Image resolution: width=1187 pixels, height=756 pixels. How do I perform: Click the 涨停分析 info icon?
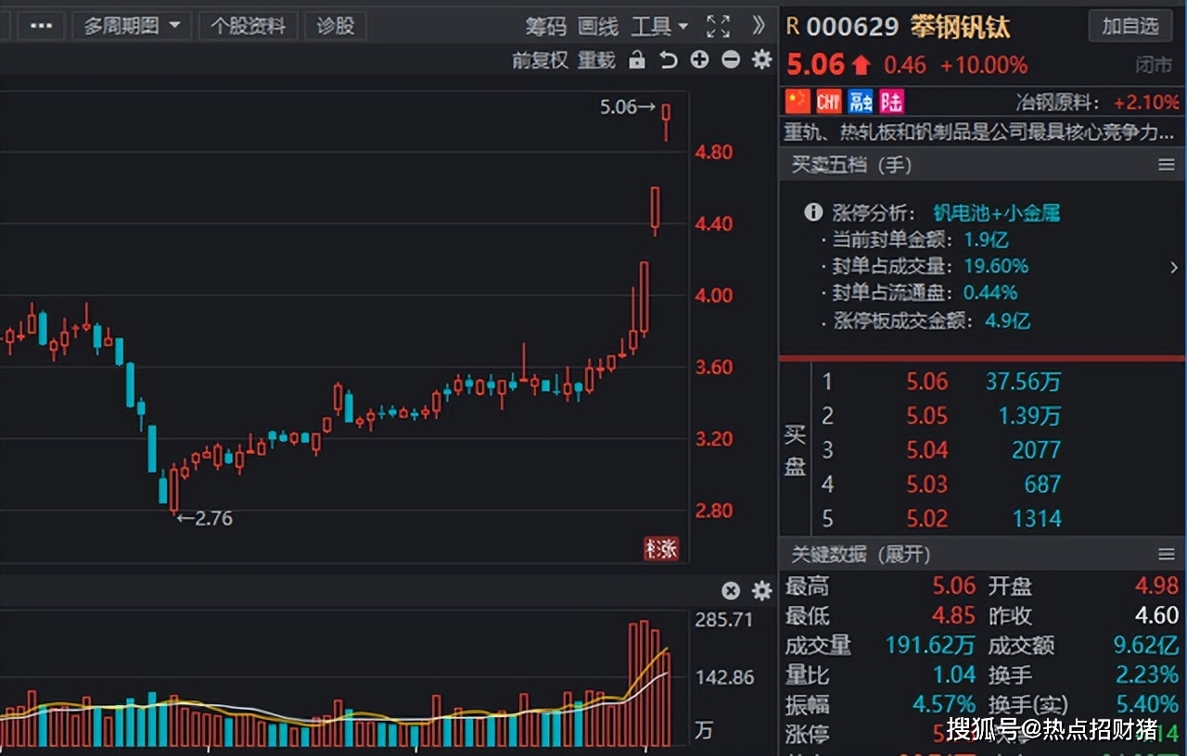click(x=813, y=212)
